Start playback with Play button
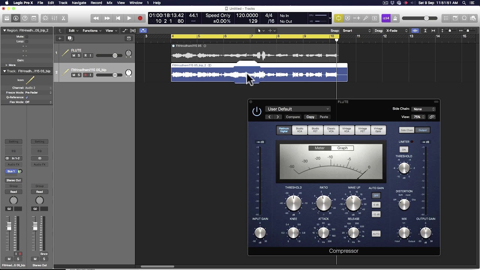This screenshot has height=270, width=480. tap(129, 18)
